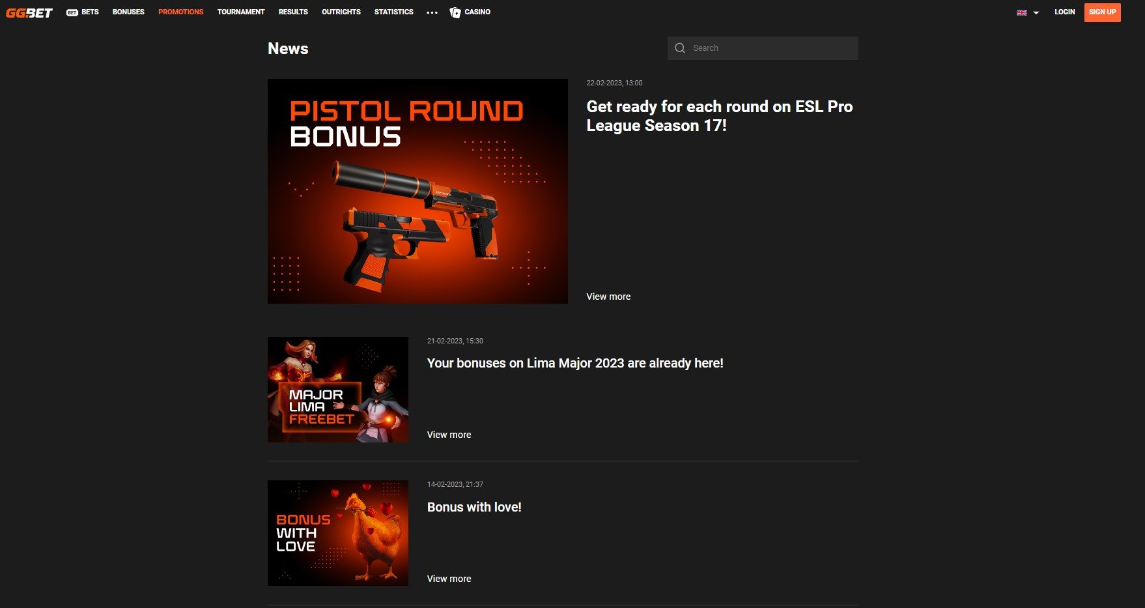This screenshot has width=1145, height=608.
Task: Open the Results page
Action: (293, 12)
